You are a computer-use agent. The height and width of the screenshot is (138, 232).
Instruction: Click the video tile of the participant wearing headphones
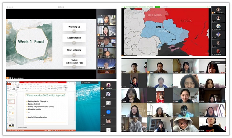[212, 124]
